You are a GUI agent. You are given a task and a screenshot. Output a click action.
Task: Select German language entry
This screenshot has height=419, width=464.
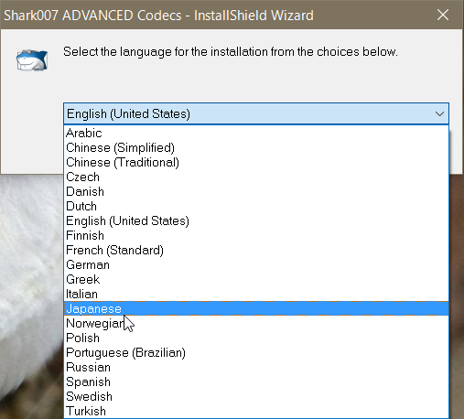256,264
